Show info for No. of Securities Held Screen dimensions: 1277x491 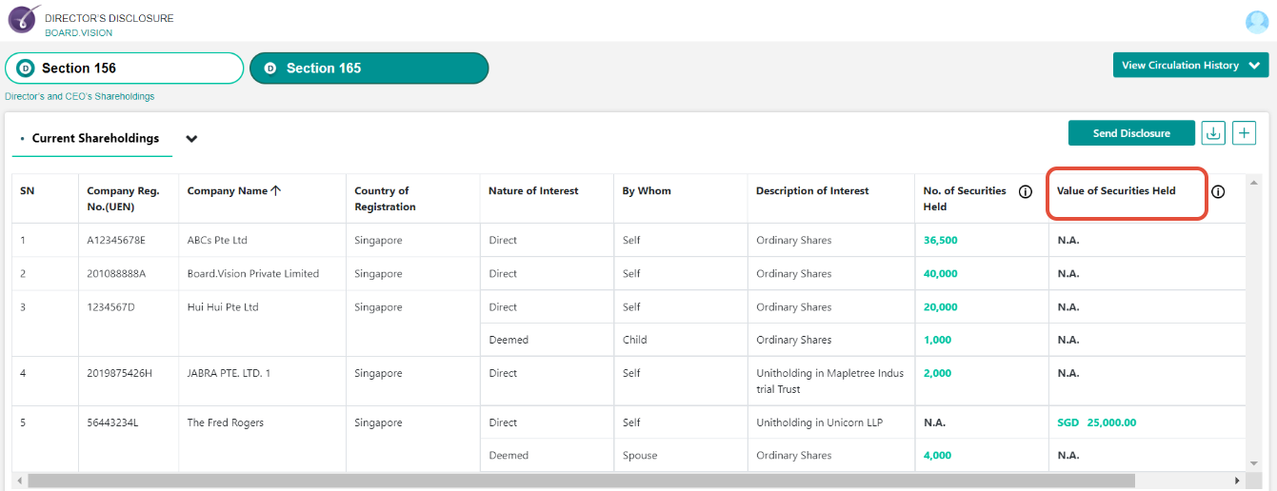(1026, 191)
